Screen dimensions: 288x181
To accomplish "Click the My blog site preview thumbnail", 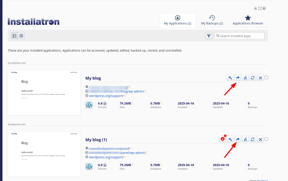I will pos(44,93).
